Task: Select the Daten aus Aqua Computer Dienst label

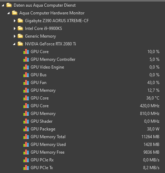Action: pyautogui.click(x=45, y=5)
